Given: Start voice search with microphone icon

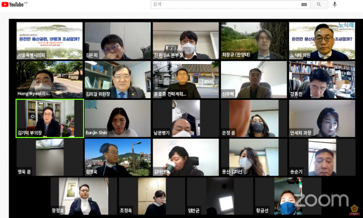Looking at the screenshot, I should (x=335, y=4).
